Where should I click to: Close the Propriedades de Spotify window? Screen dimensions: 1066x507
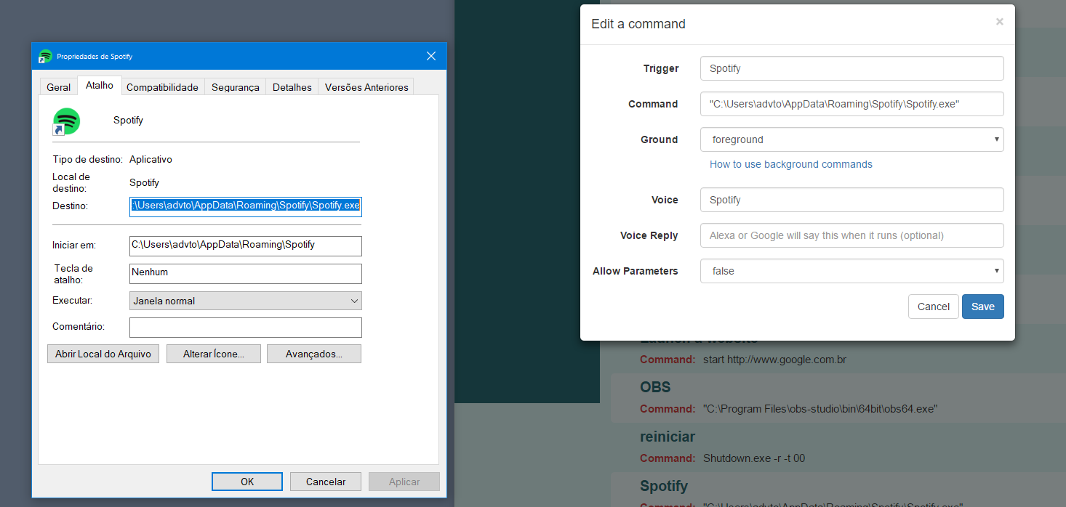pyautogui.click(x=431, y=56)
